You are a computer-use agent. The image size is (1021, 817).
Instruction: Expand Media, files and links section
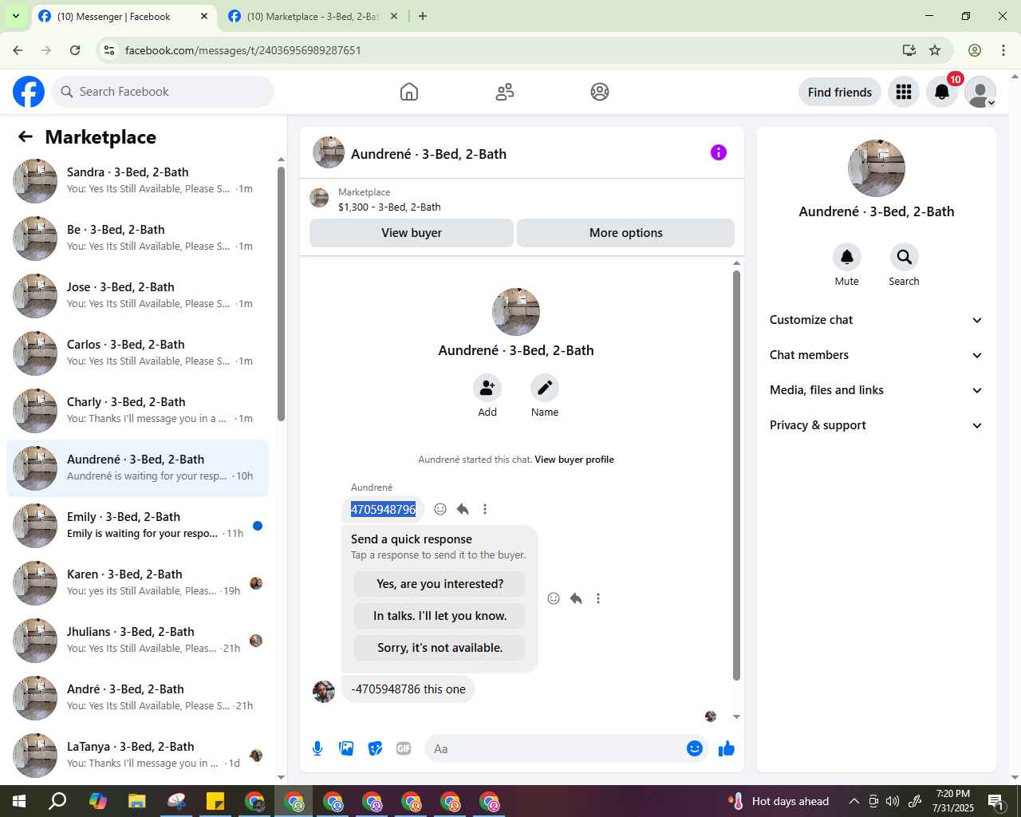(876, 390)
